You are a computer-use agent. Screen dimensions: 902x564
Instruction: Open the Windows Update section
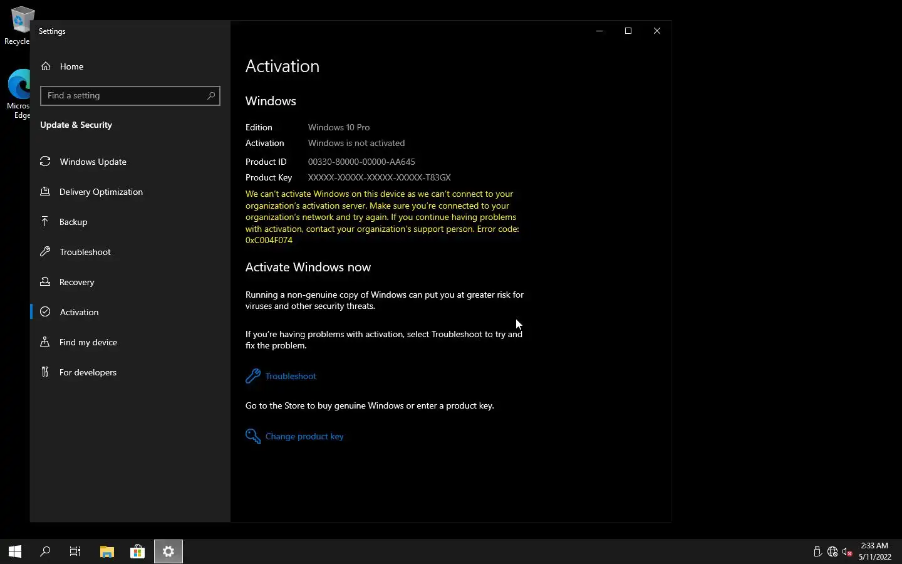130,161
